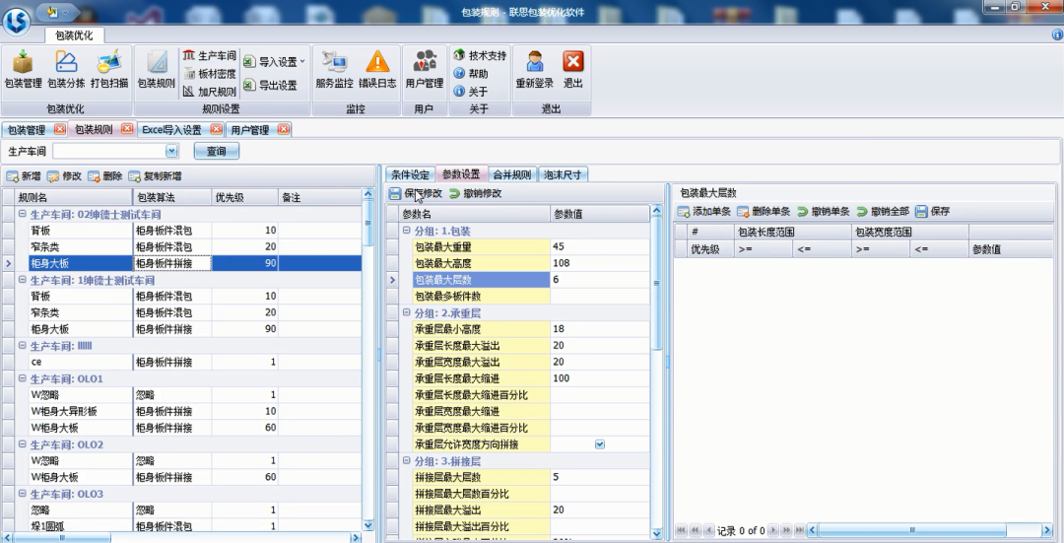
Task: Close the 包装规则 document tab
Action: pyautogui.click(x=127, y=129)
